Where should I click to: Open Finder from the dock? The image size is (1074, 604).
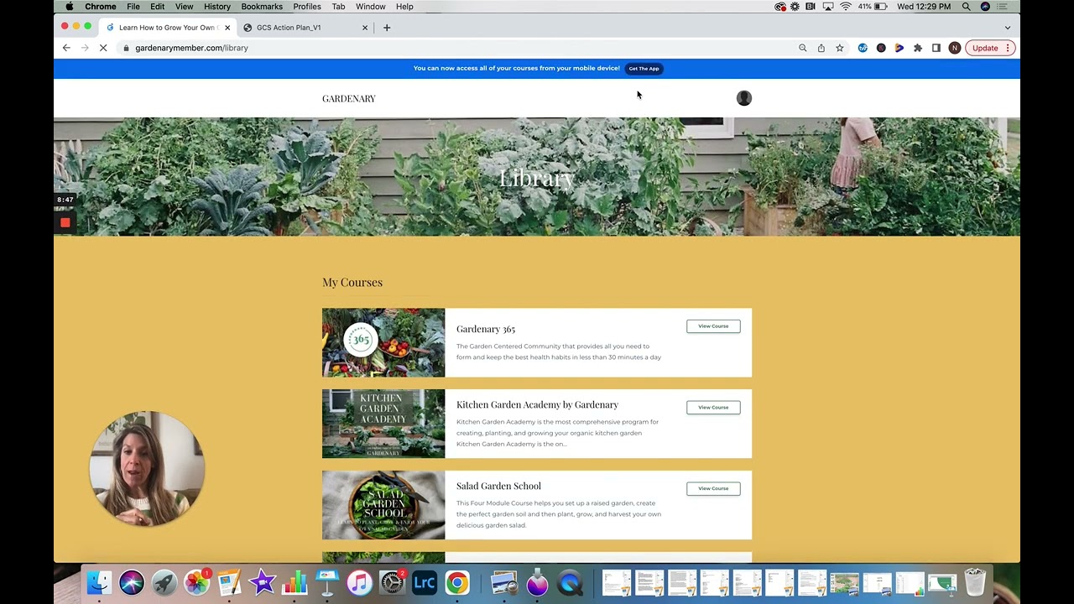pos(99,582)
